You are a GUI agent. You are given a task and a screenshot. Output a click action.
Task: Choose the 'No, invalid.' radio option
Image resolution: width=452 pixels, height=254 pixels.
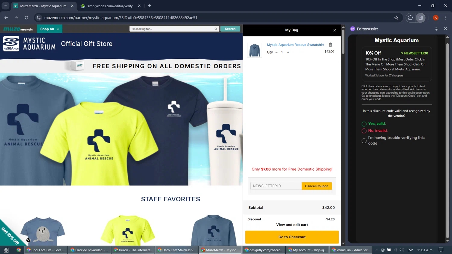(x=364, y=131)
